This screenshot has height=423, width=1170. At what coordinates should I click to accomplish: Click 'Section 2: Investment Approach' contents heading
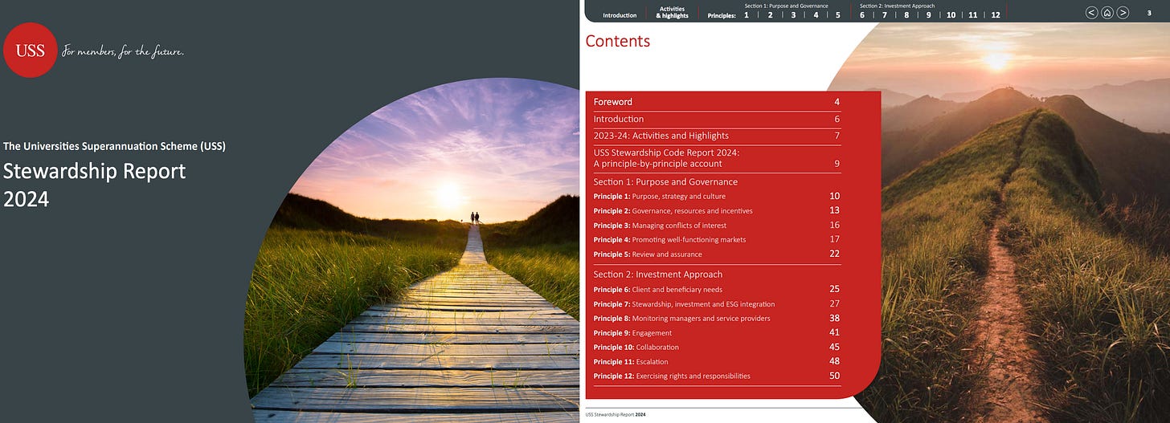point(658,275)
